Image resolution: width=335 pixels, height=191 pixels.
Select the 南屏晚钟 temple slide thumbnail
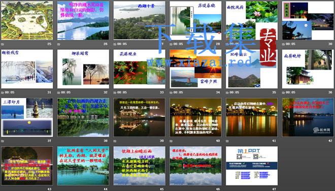click(x=308, y=69)
